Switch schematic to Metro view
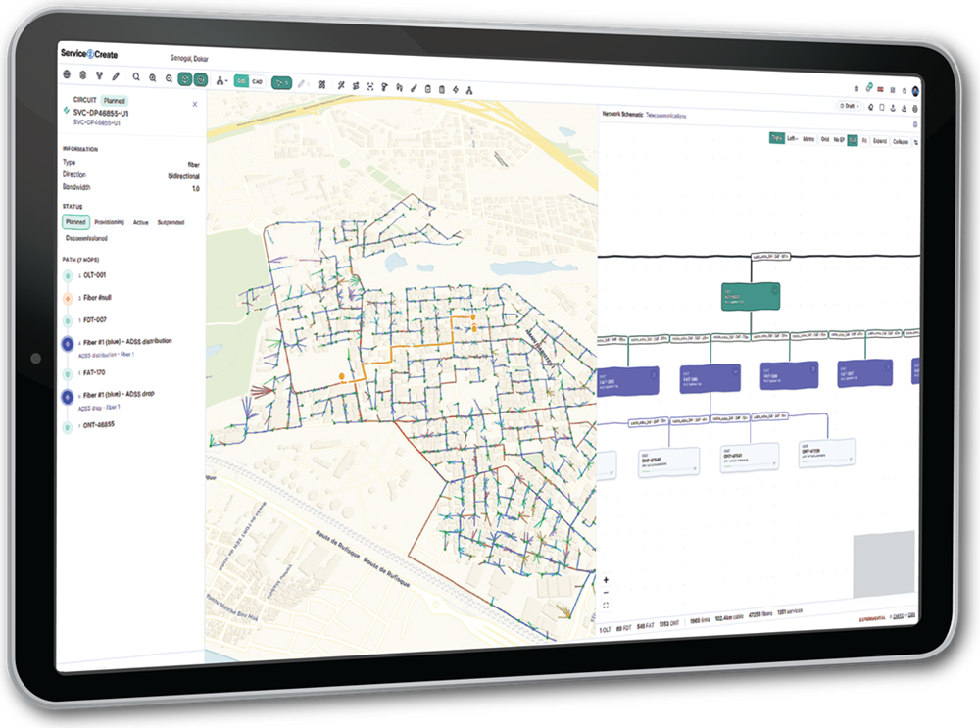 coord(808,139)
